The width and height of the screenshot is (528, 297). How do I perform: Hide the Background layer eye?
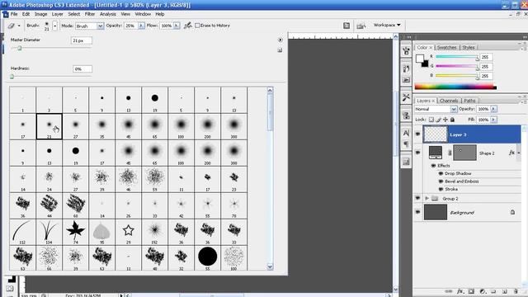point(418,212)
